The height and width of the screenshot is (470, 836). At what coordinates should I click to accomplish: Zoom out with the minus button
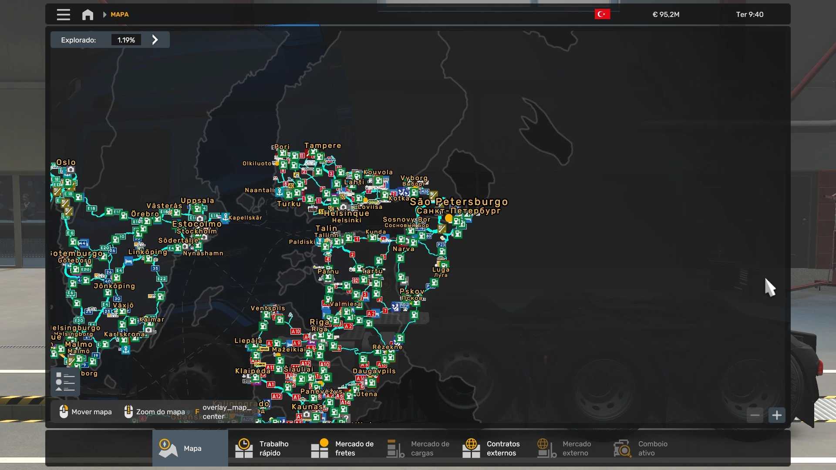point(755,415)
